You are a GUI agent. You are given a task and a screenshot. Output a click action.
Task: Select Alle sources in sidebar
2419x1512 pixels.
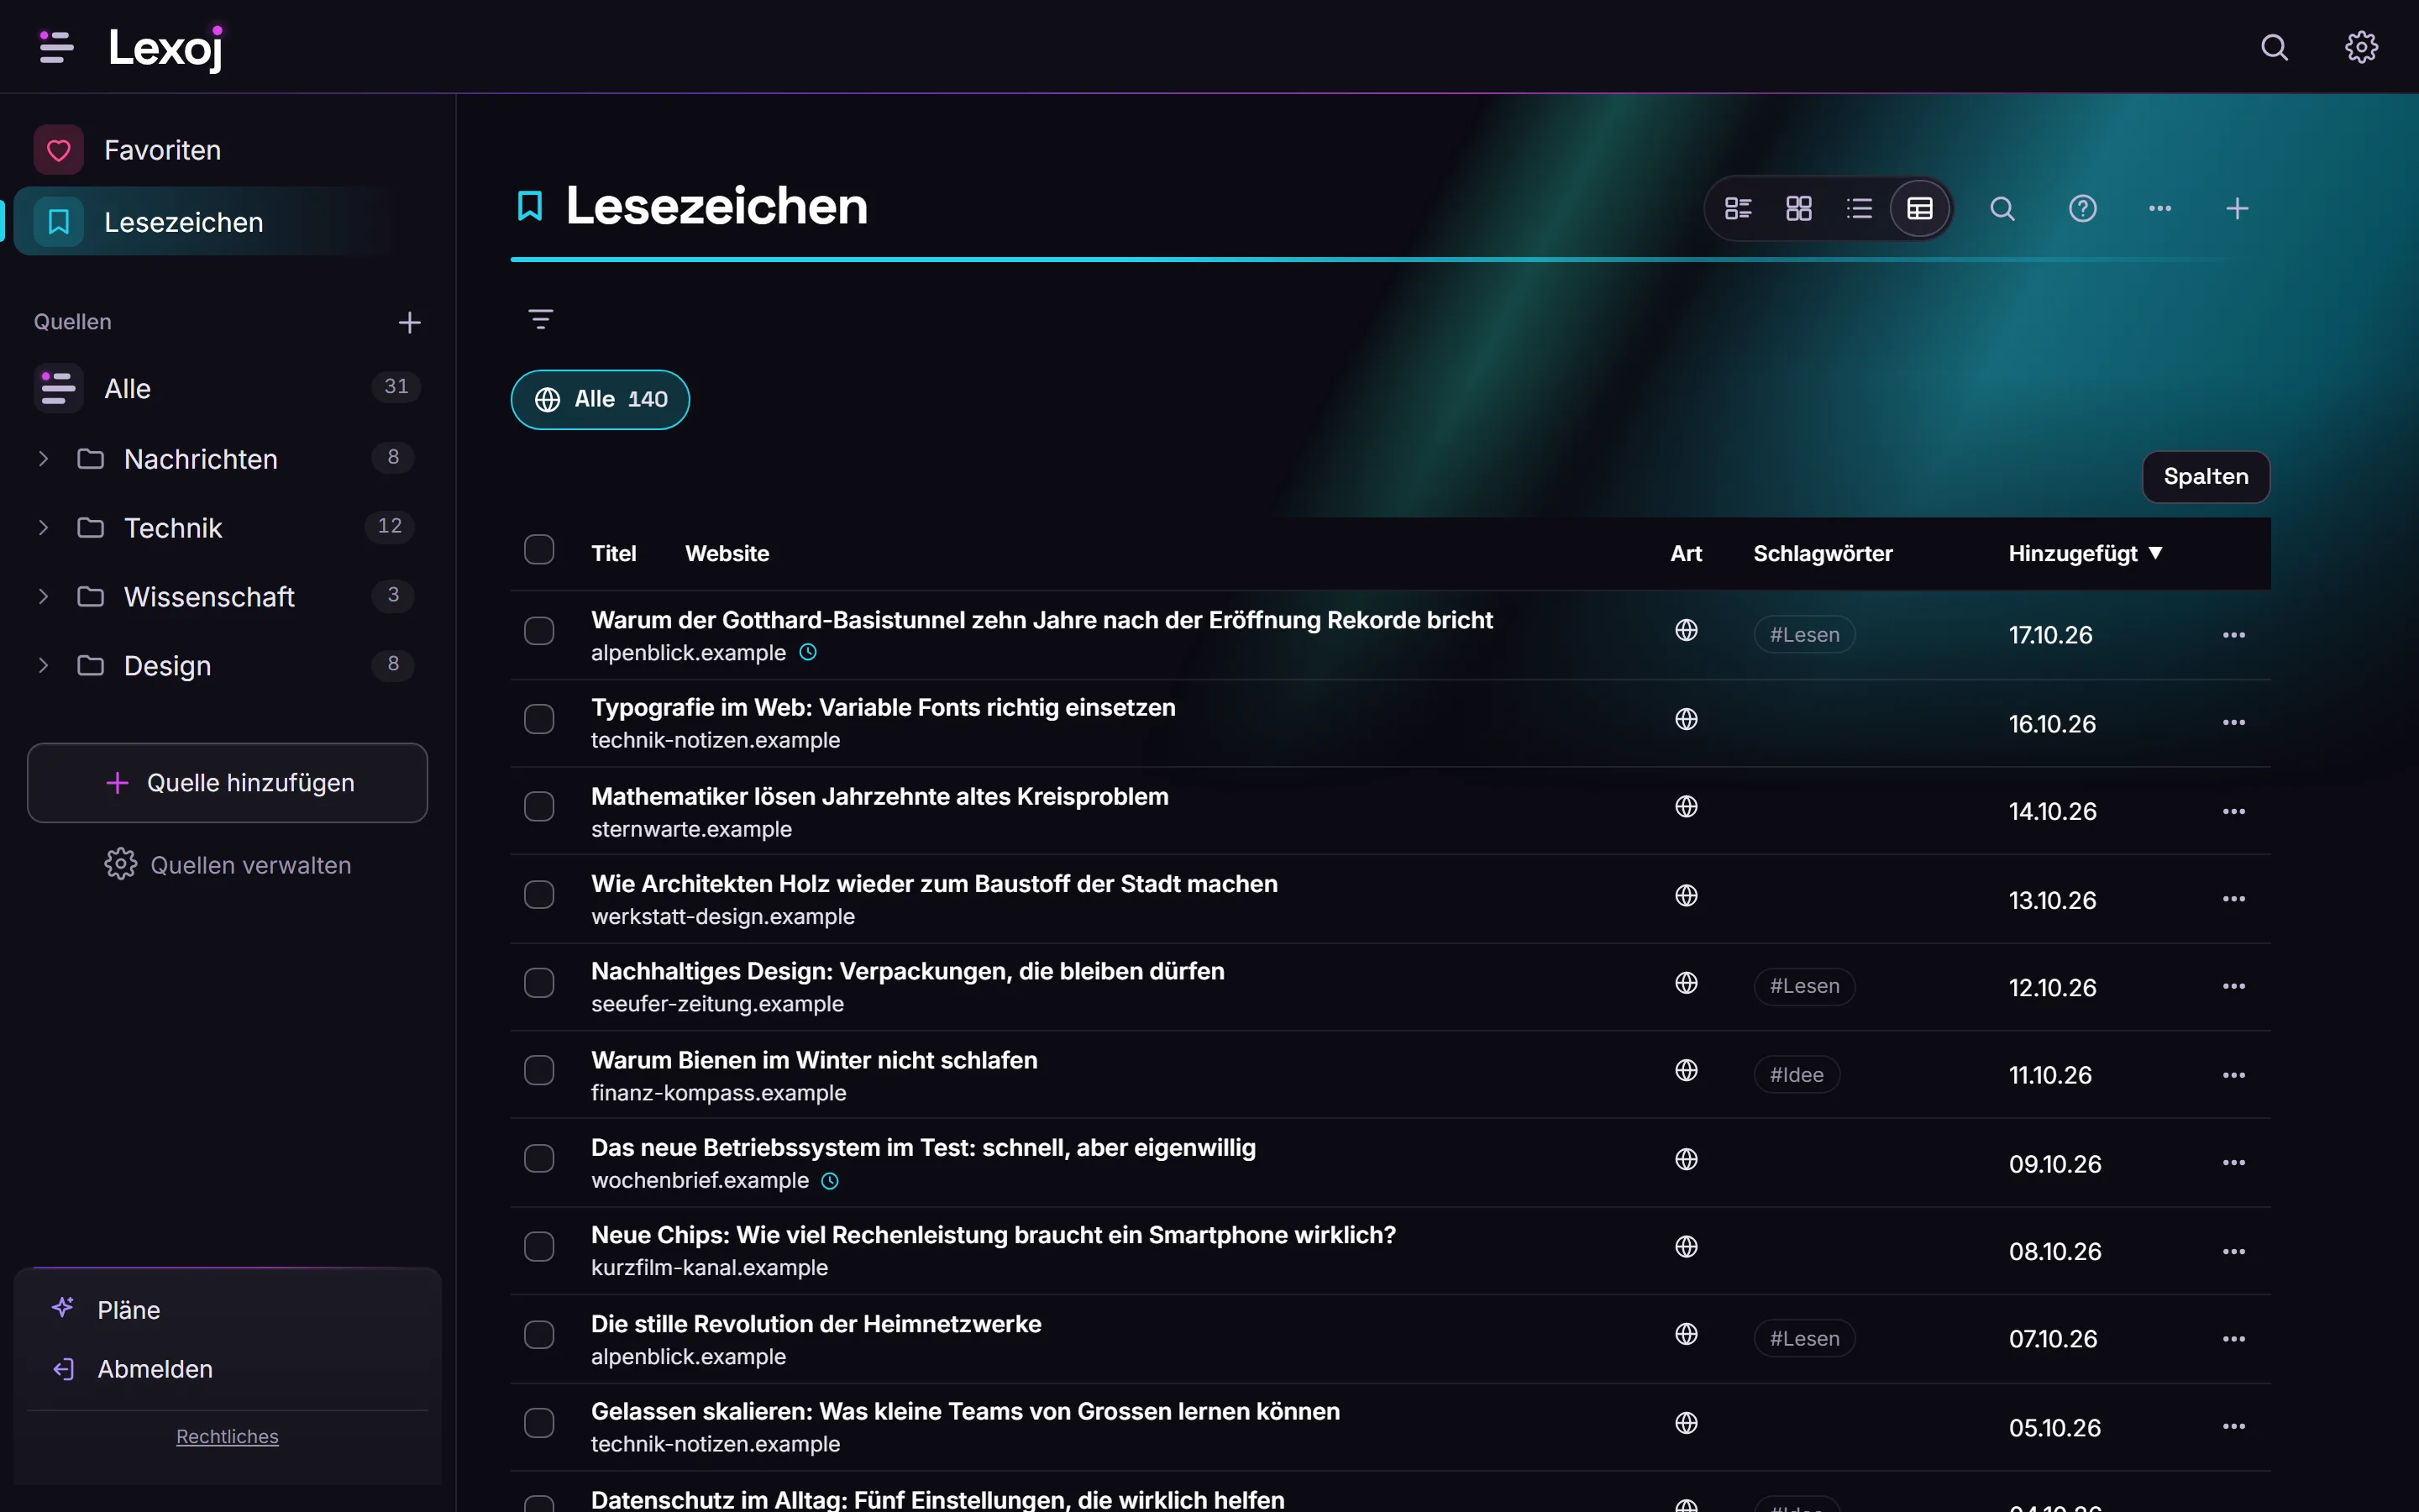tap(227, 388)
